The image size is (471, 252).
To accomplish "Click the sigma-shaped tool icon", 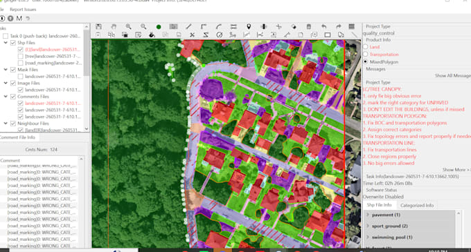I will [x=206, y=35].
